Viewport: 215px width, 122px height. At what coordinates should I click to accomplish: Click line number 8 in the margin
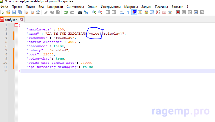point(6,54)
